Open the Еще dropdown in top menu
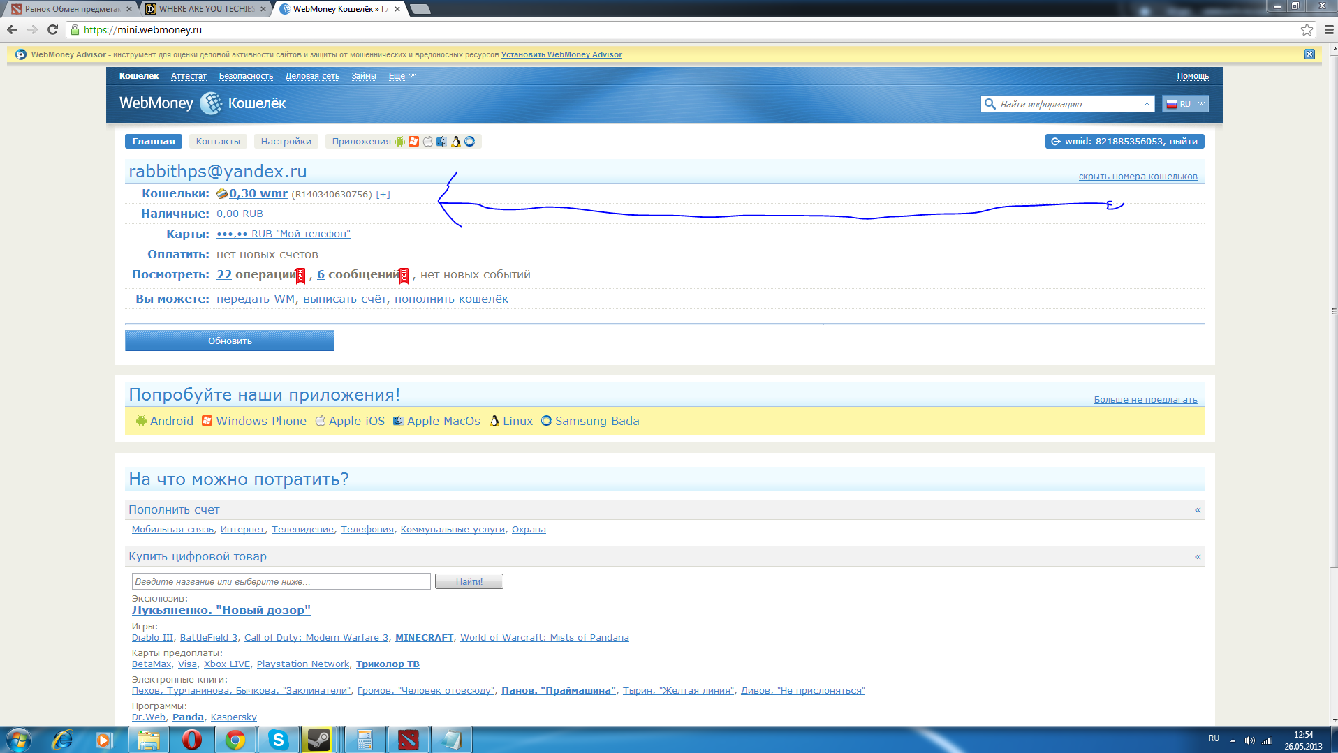1338x753 pixels. 402,76
